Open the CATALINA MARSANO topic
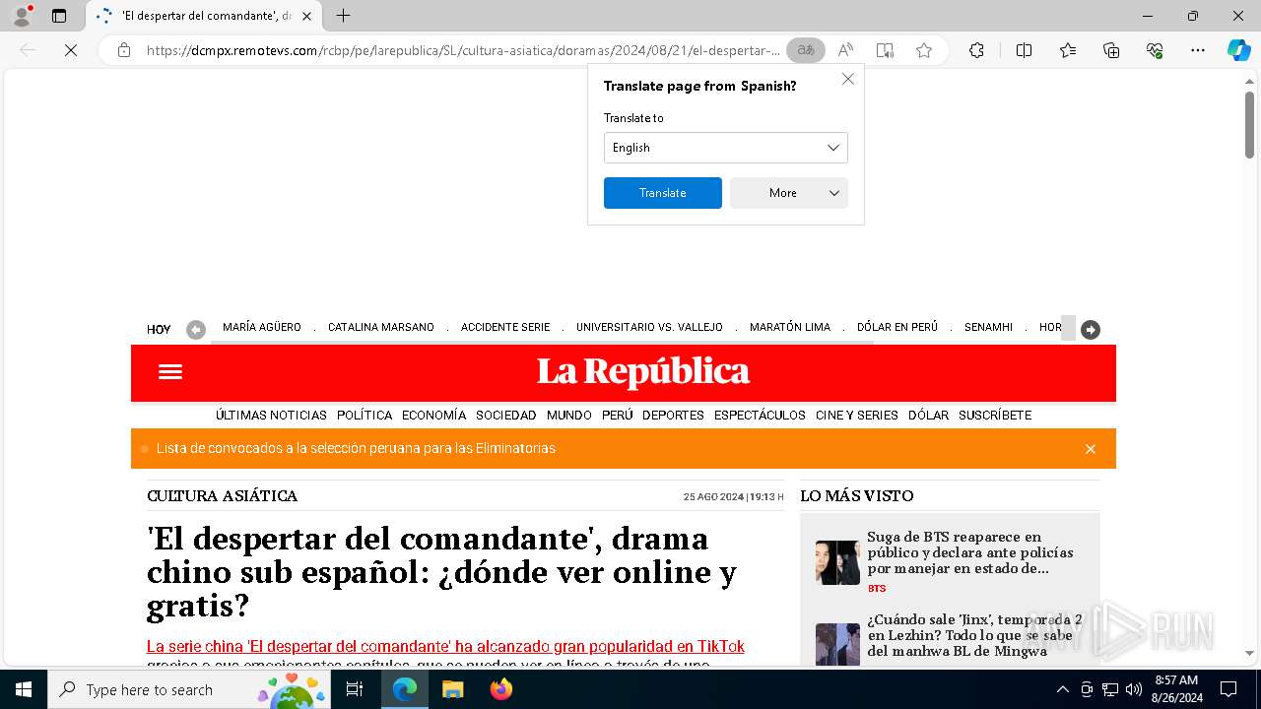The image size is (1261, 709). pos(381,327)
